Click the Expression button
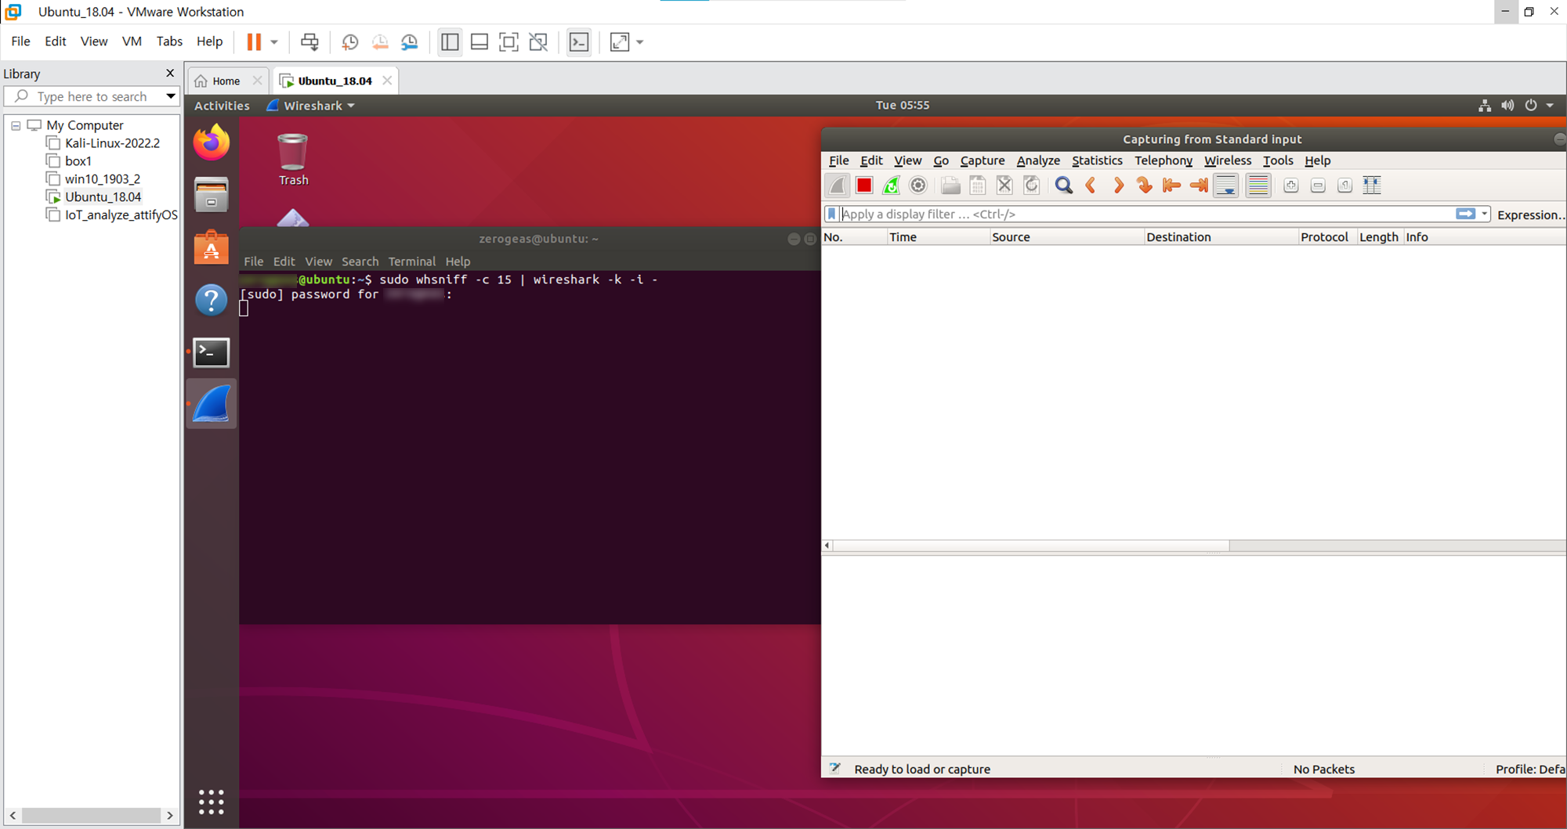The height and width of the screenshot is (829, 1567). click(1531, 214)
